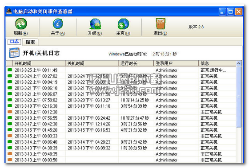Select row 2013-3-15 下午 01:45:20
Viewport: 249px width, 168px height.
[x=121, y=130]
